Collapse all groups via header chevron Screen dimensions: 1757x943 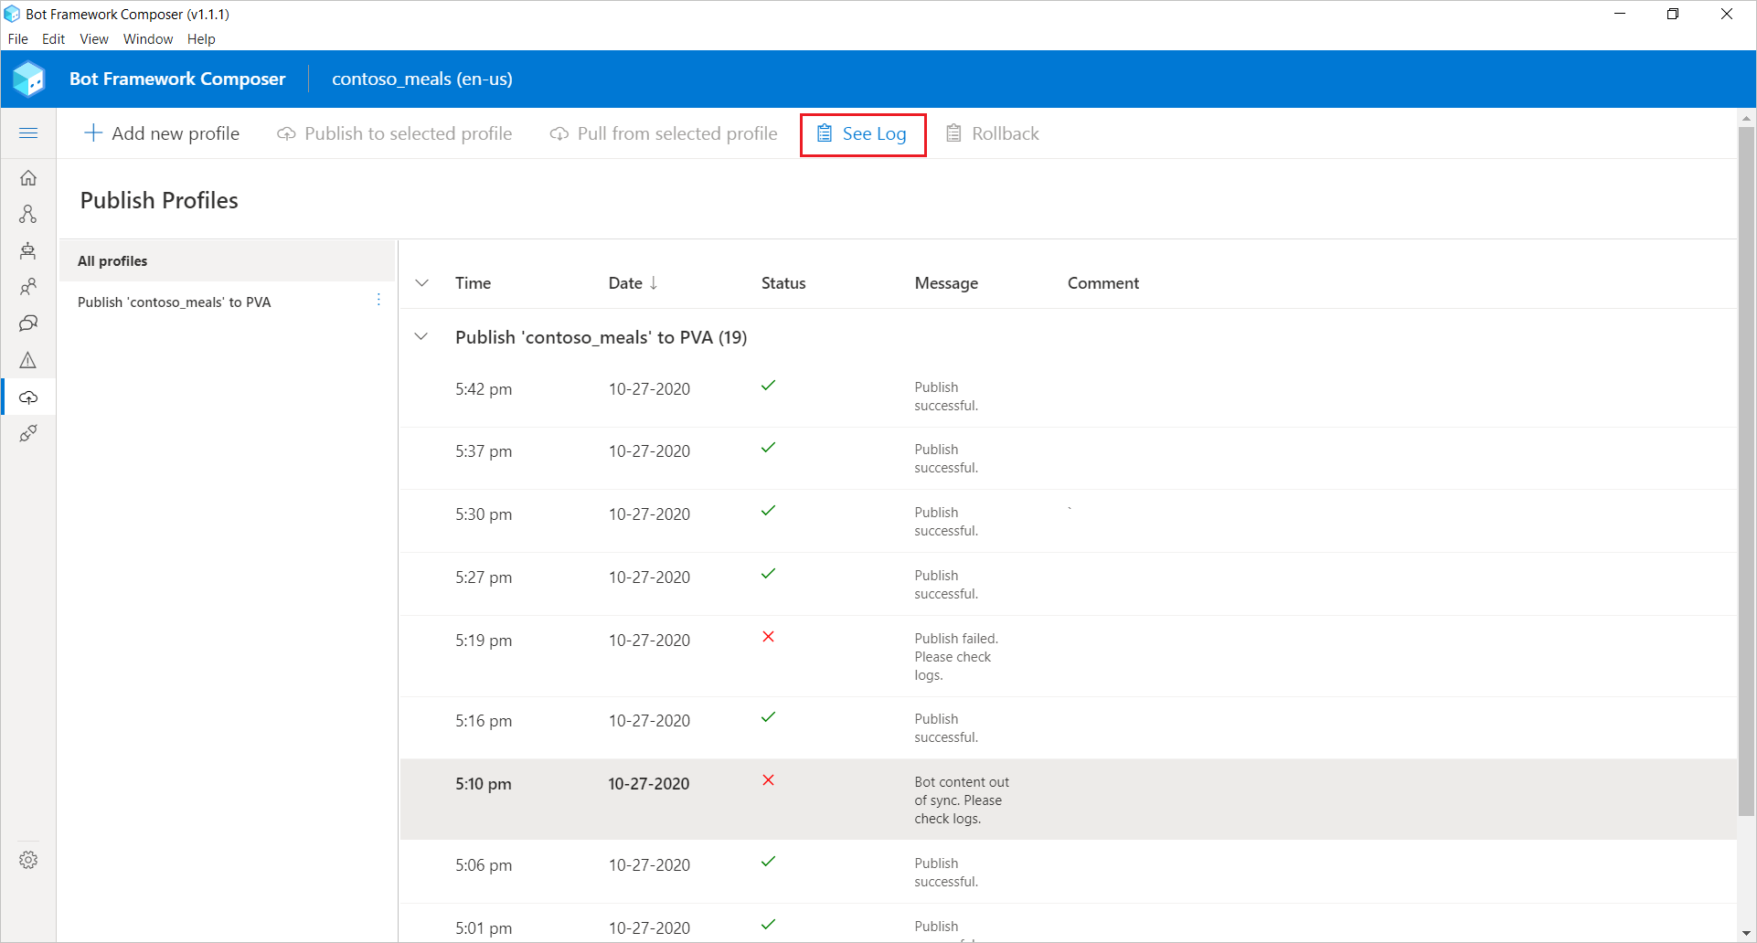[421, 283]
